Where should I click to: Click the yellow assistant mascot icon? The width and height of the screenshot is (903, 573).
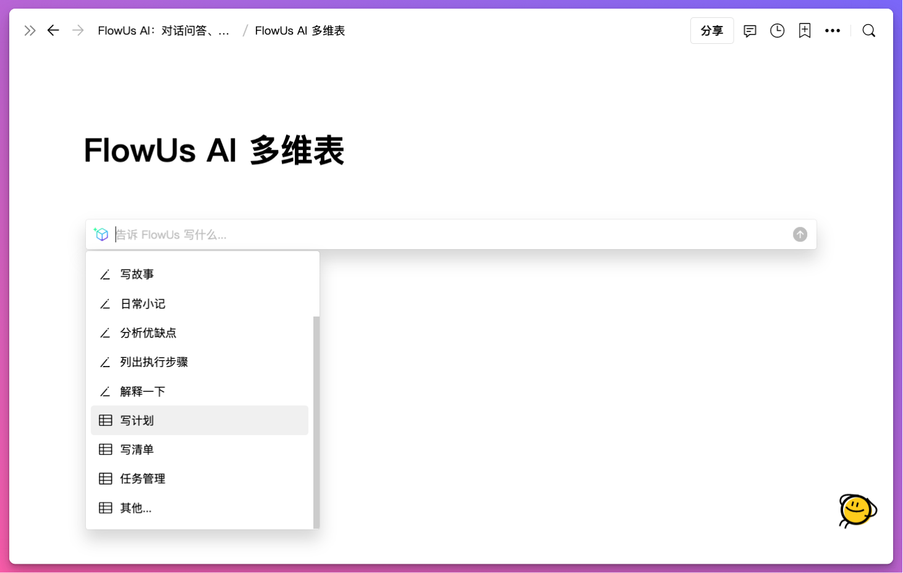pos(857,511)
